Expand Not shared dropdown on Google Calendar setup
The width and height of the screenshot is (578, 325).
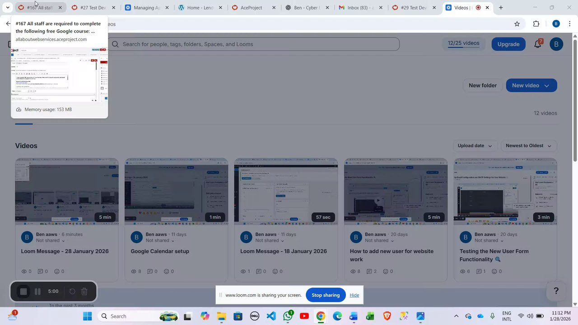(x=172, y=241)
